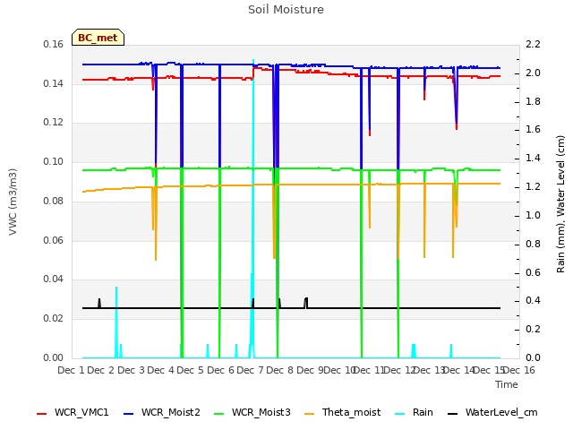Click the Dec 8 x-axis tick label
The width and height of the screenshot is (573, 430).
(x=280, y=370)
